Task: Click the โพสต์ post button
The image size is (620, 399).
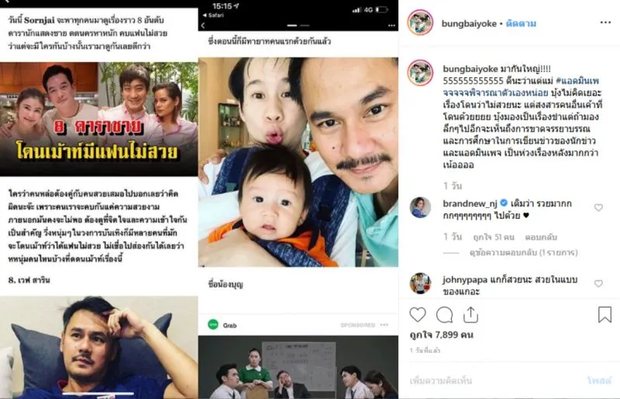Action: pyautogui.click(x=599, y=380)
